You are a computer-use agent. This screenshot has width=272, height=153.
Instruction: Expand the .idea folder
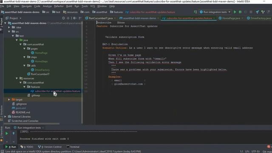pos(9,27)
